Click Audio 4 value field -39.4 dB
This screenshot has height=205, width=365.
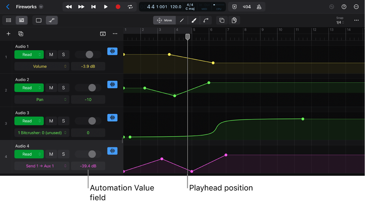[x=88, y=166]
